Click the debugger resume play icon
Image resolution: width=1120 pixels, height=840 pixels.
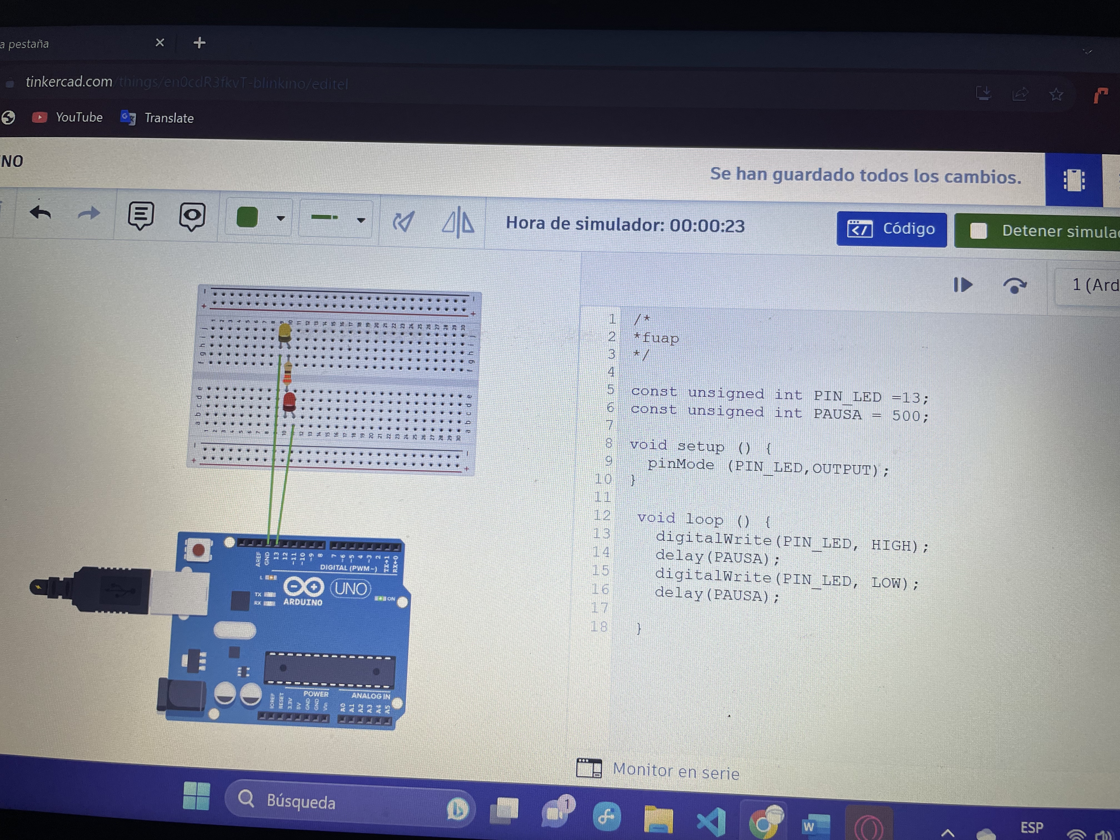pyautogui.click(x=962, y=285)
